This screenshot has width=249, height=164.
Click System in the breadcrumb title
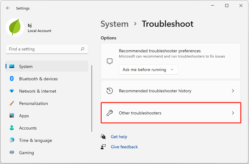tap(114, 24)
